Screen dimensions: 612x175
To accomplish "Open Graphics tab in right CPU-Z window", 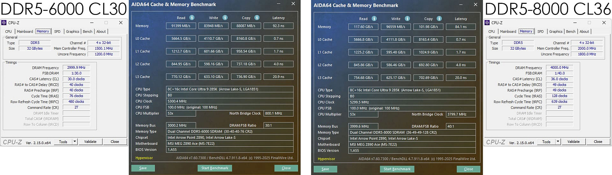I will [x=556, y=31].
